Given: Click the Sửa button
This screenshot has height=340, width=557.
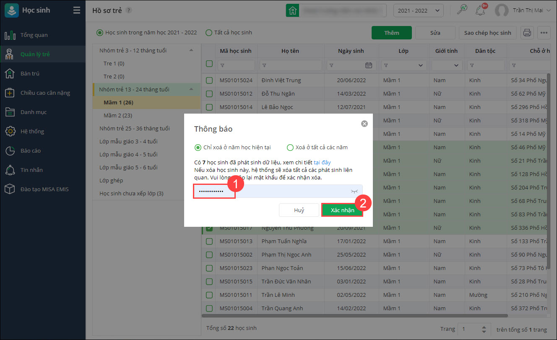Looking at the screenshot, I should 435,33.
